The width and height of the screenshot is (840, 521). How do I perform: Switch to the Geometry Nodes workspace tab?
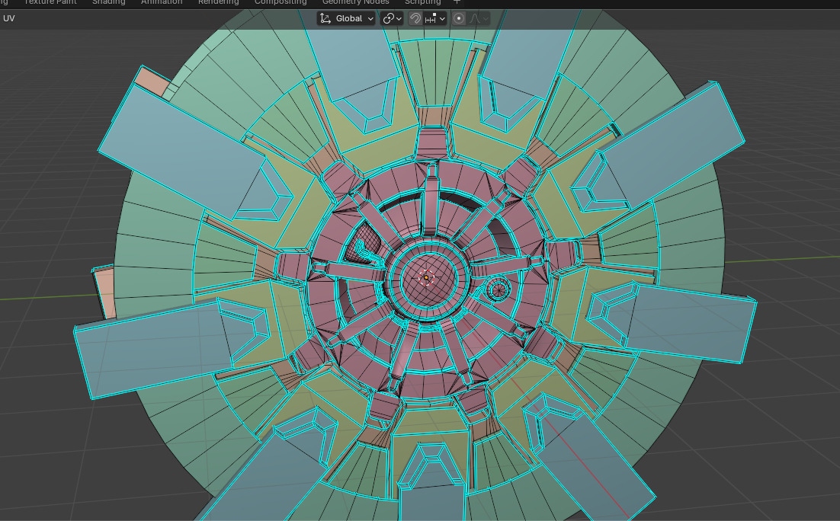click(356, 2)
